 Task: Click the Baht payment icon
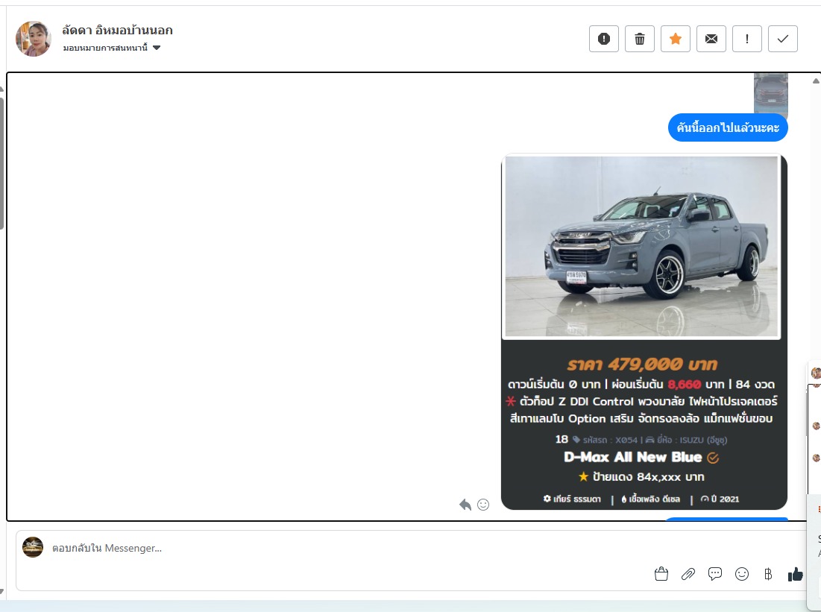click(768, 574)
